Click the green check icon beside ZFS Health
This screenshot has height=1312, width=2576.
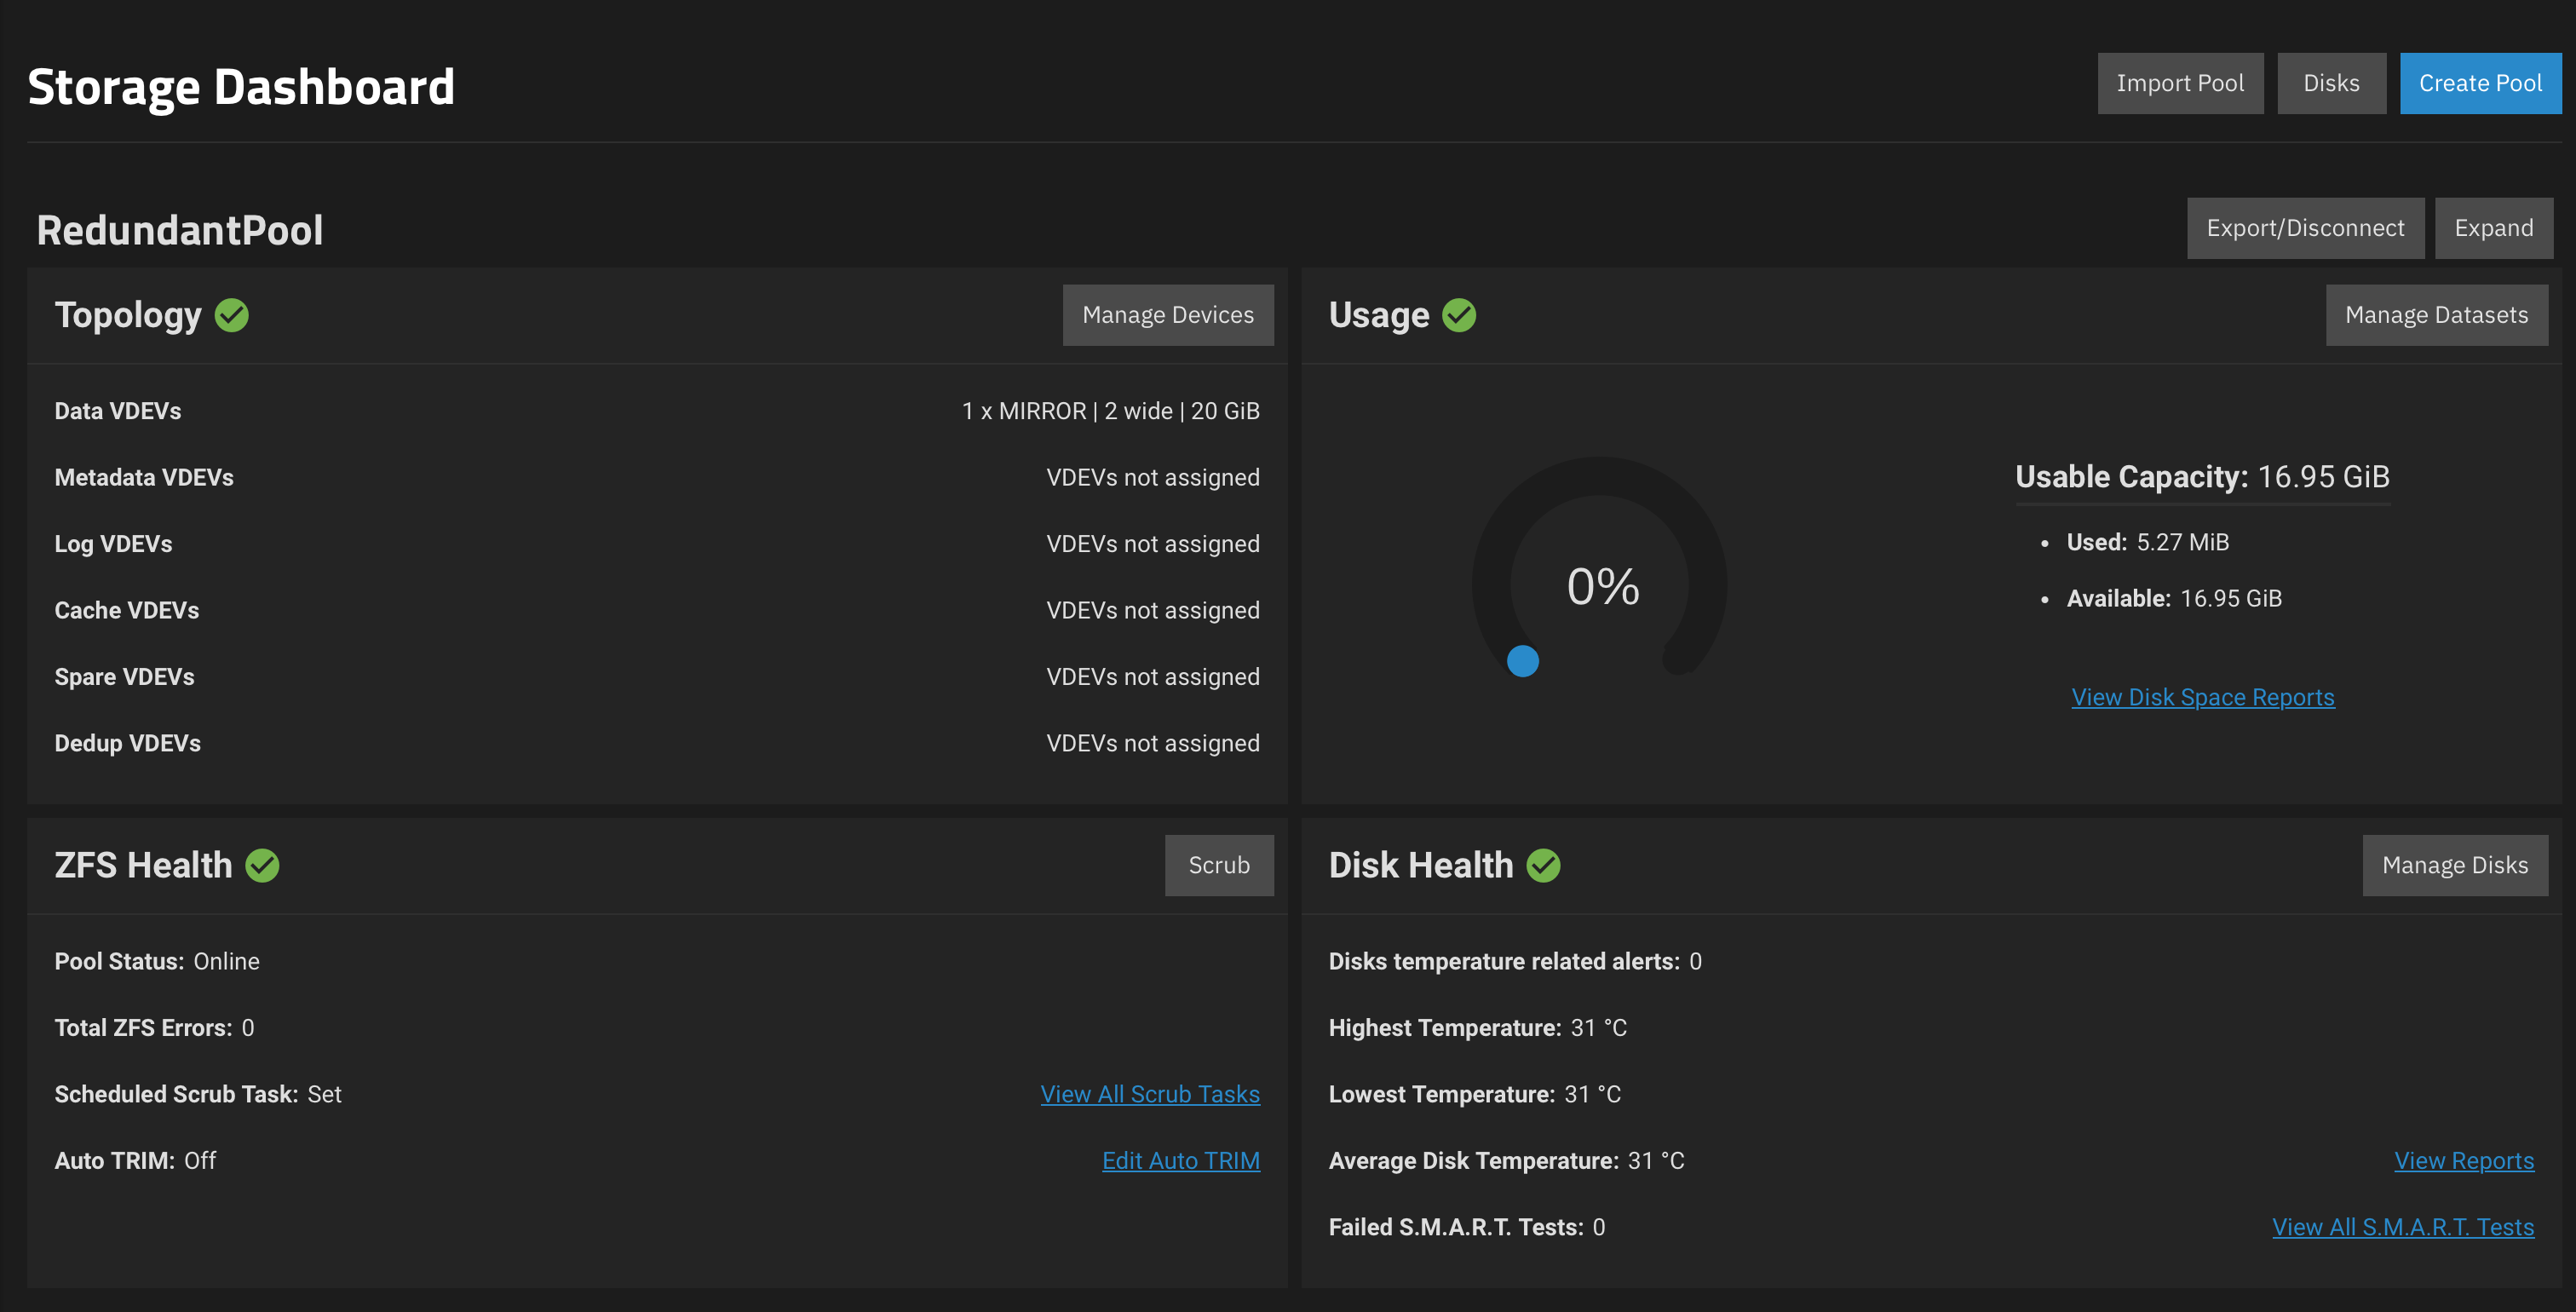tap(263, 865)
